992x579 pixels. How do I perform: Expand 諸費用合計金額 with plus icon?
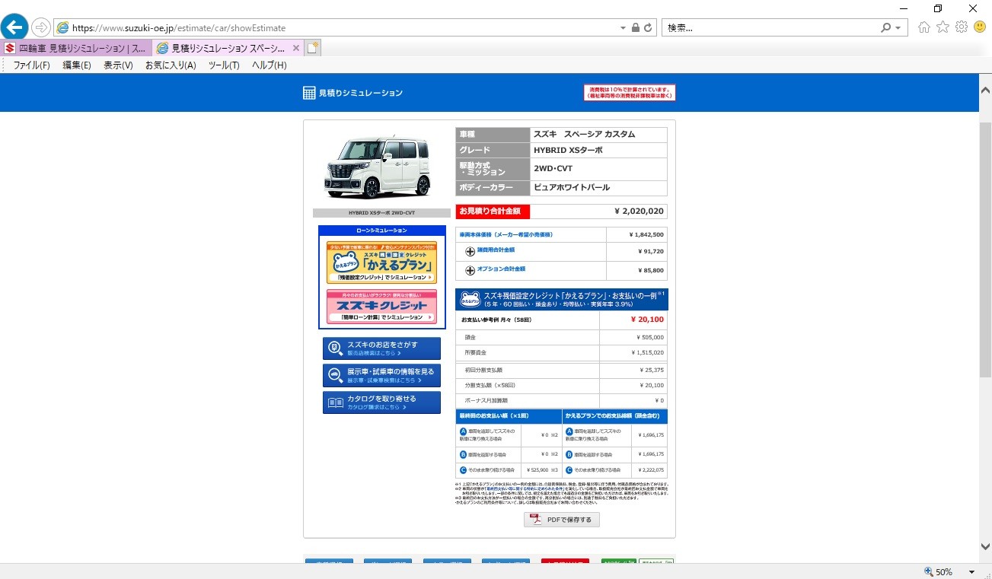click(470, 251)
